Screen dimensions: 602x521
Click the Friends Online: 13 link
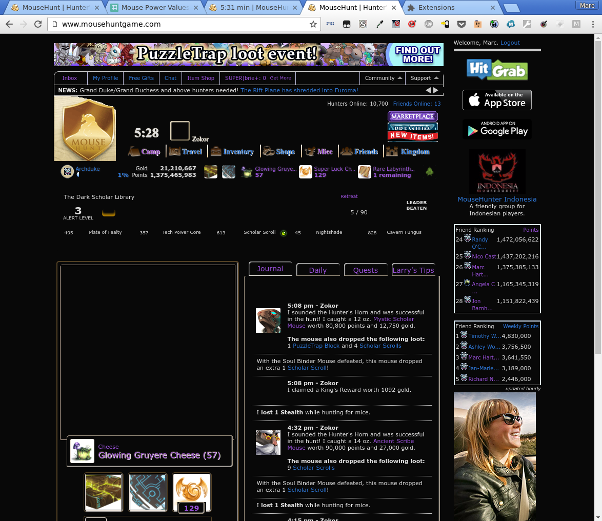click(x=416, y=104)
